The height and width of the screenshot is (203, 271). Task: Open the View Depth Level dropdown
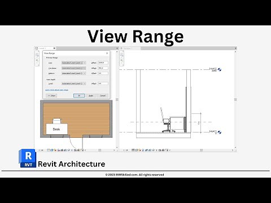73,83
